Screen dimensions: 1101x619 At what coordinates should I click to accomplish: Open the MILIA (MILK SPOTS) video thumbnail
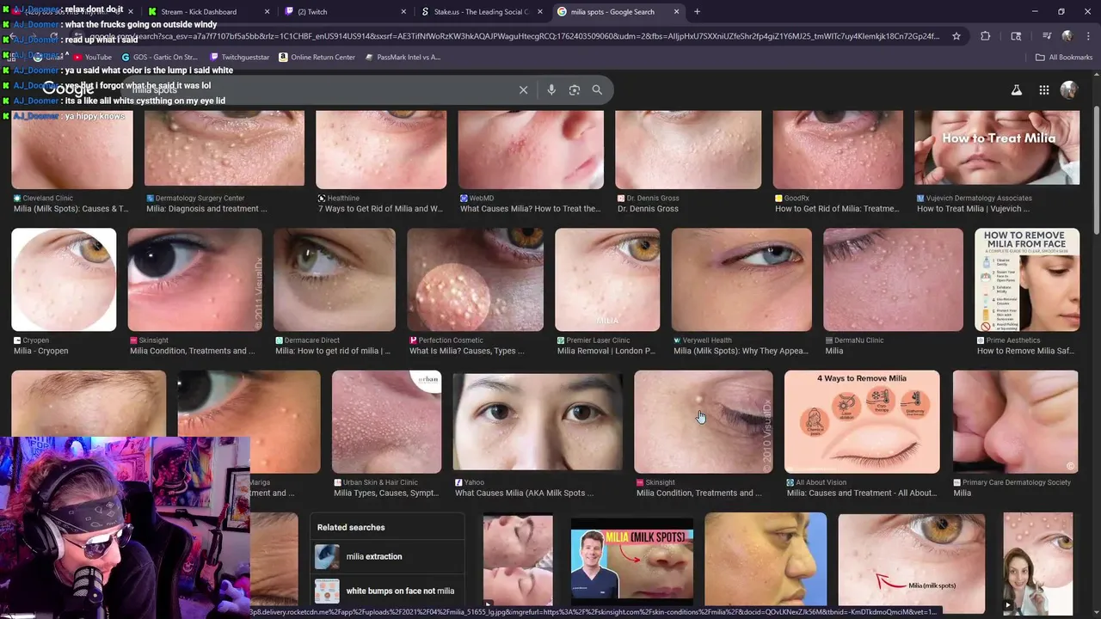[x=632, y=559]
